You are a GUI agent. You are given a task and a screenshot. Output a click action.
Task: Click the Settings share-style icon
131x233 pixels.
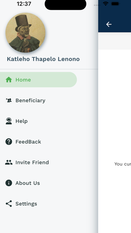[9, 204]
